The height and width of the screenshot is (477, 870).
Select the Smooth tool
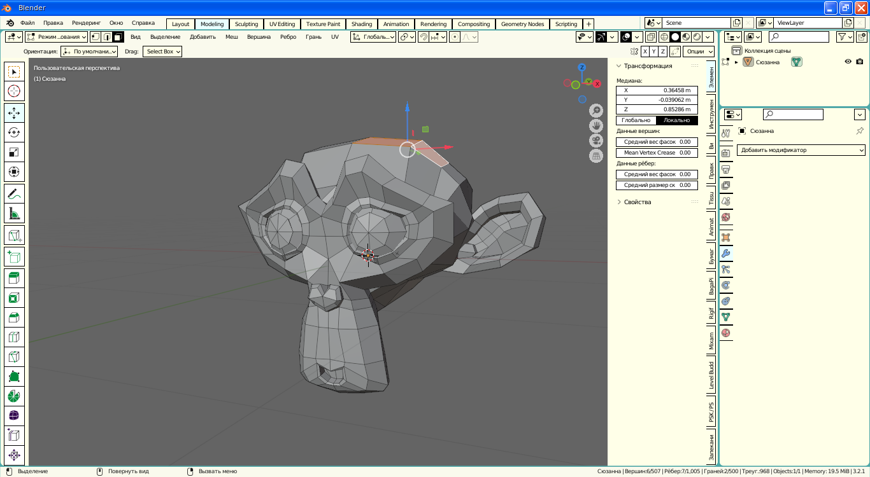(x=14, y=416)
